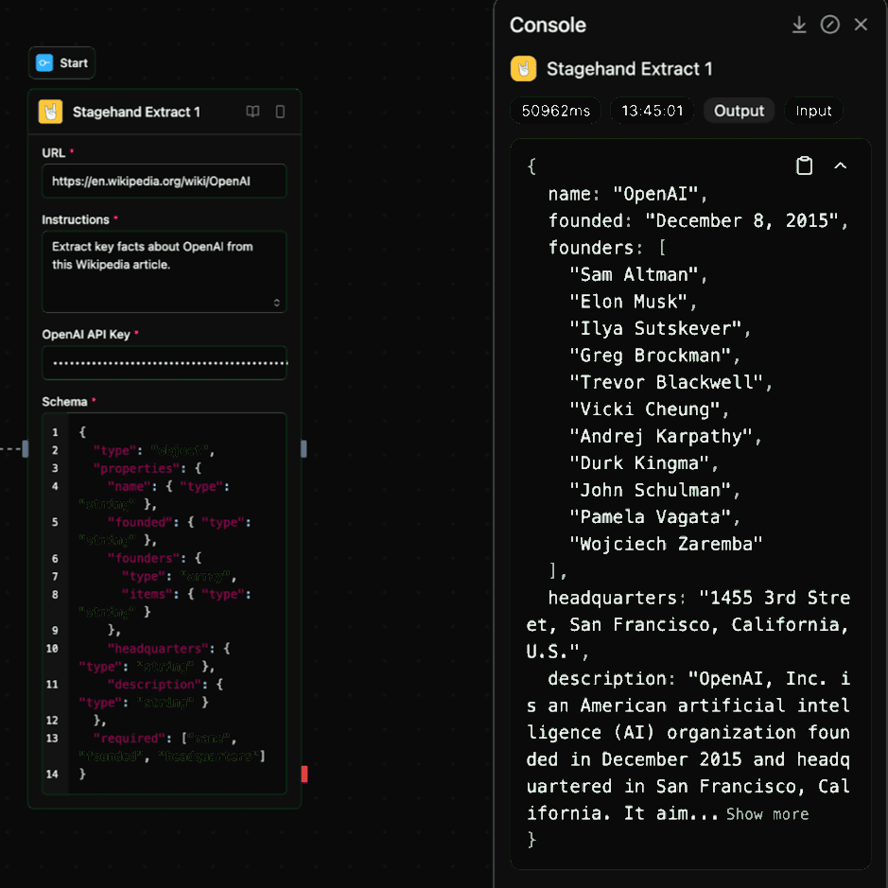Focus the OpenAI API Key field
The width and height of the screenshot is (888, 888).
coord(164,362)
